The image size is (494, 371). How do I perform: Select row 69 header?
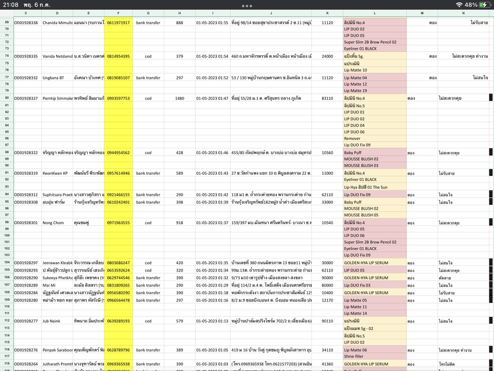(7, 22)
